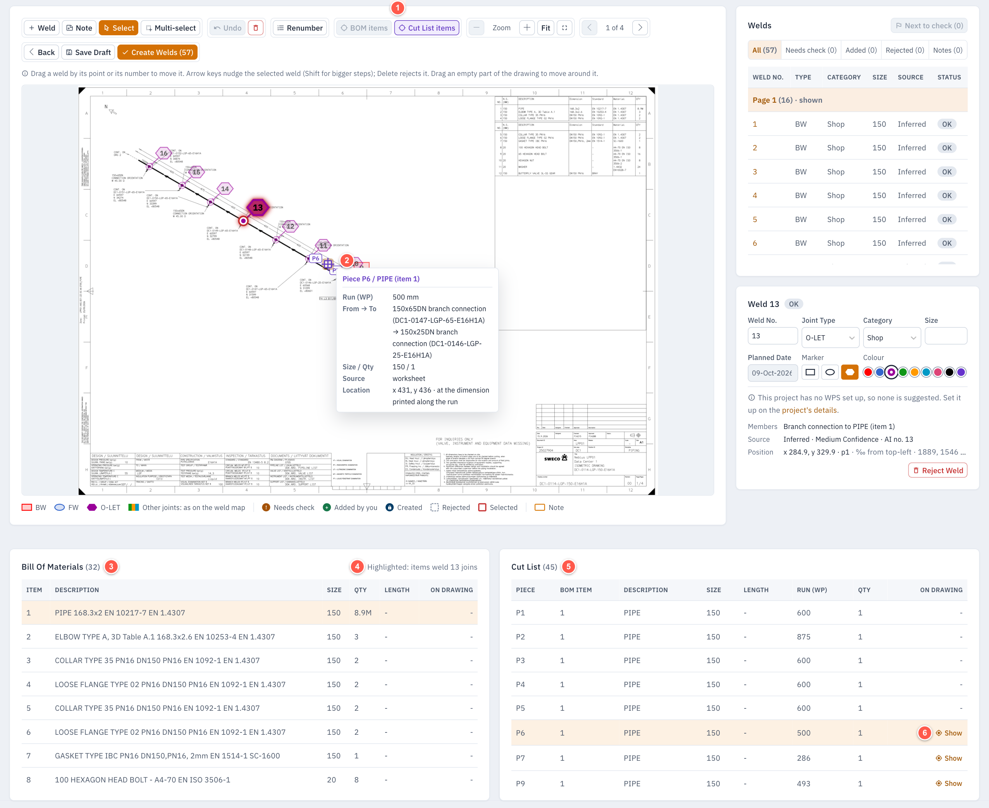Click the Save Draft button

coord(88,52)
